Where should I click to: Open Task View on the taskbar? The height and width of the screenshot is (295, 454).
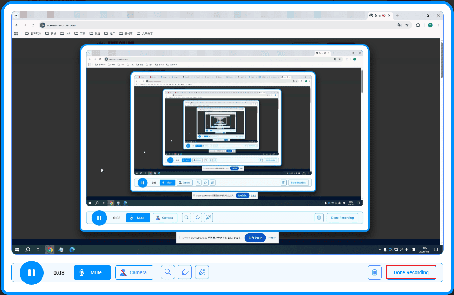(x=39, y=250)
